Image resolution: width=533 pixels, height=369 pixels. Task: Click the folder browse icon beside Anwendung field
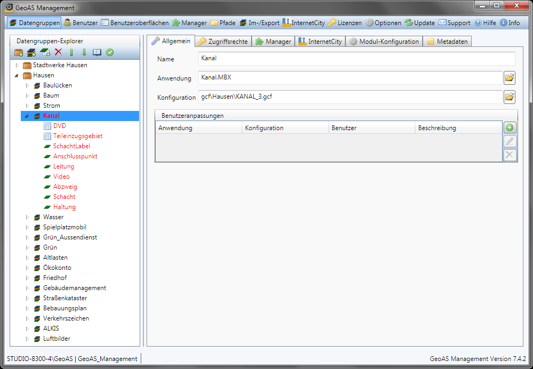[509, 78]
